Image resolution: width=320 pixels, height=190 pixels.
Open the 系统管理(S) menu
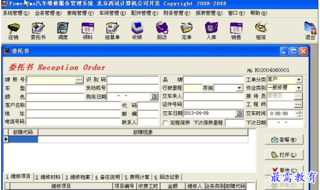click(16, 13)
